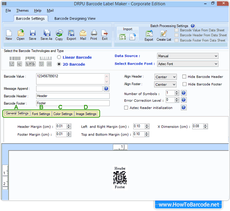The width and height of the screenshot is (230, 211).
Task: Open the General Settings tab
Action: [x=17, y=113]
